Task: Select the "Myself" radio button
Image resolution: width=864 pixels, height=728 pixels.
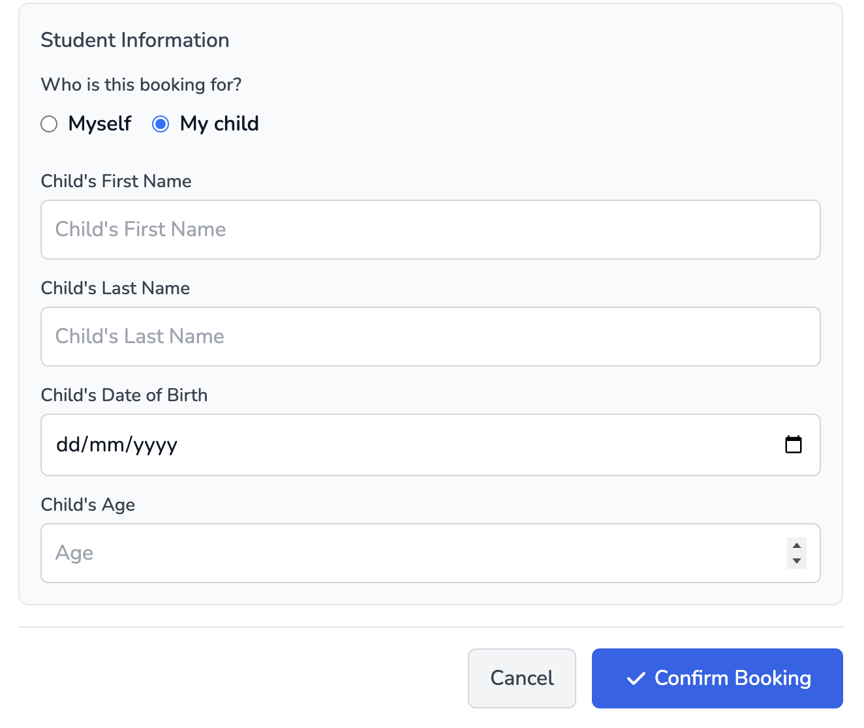Action: (x=50, y=124)
